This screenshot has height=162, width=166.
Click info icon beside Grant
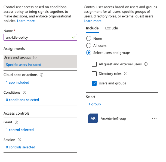click(x=16, y=123)
